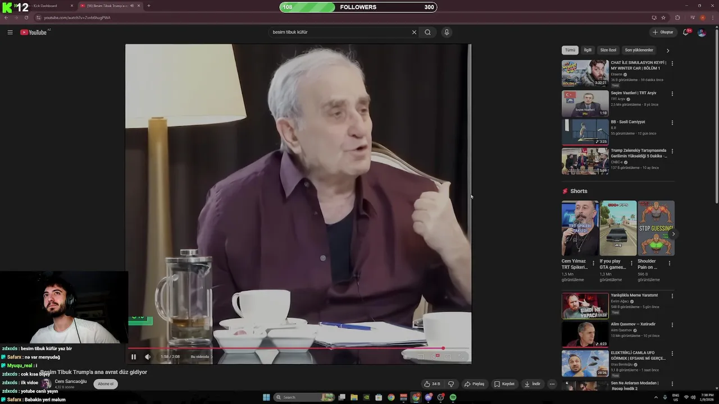Toggle fullscreen on the video player
719x404 pixels.
461,356
